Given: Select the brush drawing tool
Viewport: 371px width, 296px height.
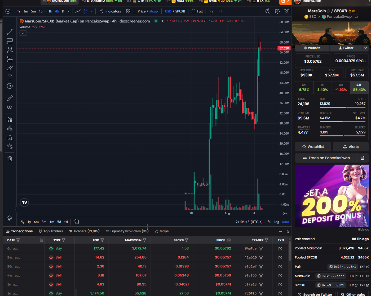Looking at the screenshot, I should 10,68.
